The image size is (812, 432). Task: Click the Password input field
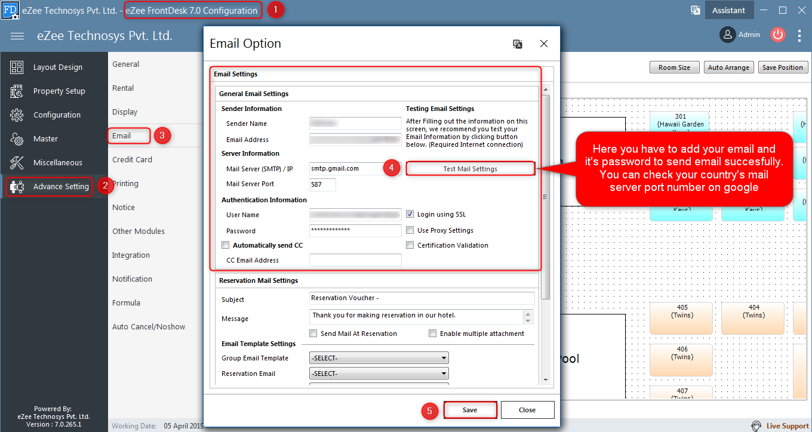(x=355, y=230)
